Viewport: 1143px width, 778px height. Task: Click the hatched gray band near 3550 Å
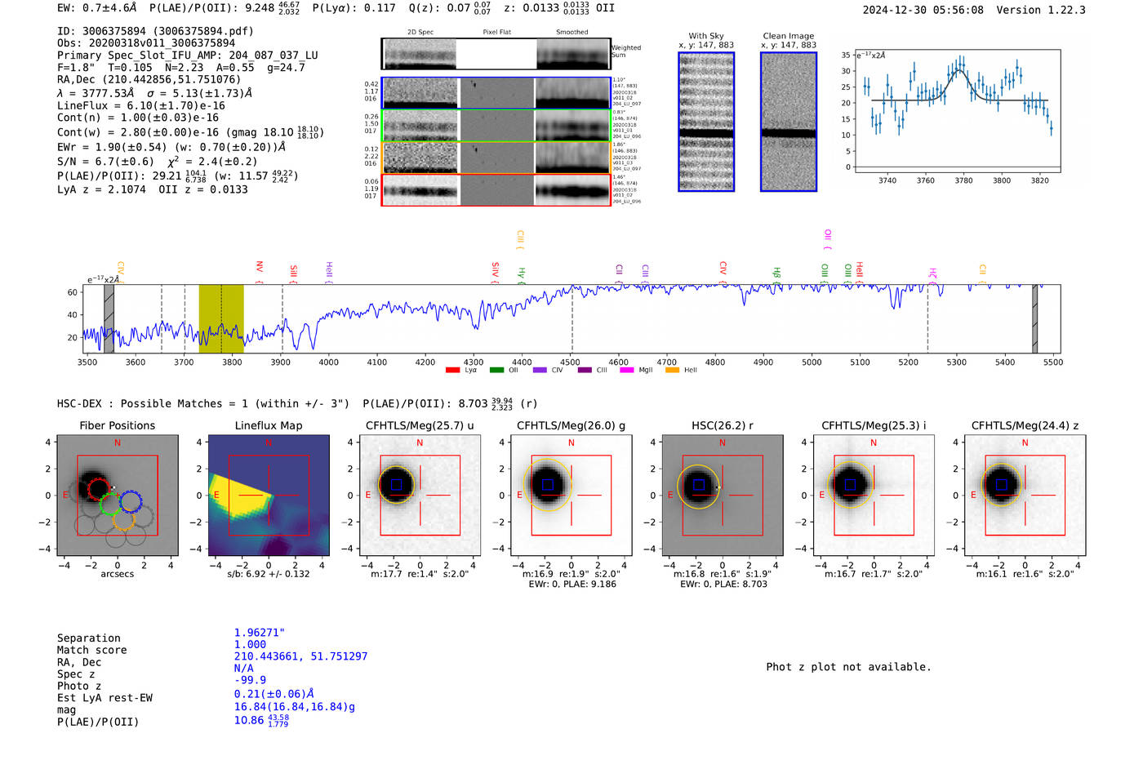109,318
